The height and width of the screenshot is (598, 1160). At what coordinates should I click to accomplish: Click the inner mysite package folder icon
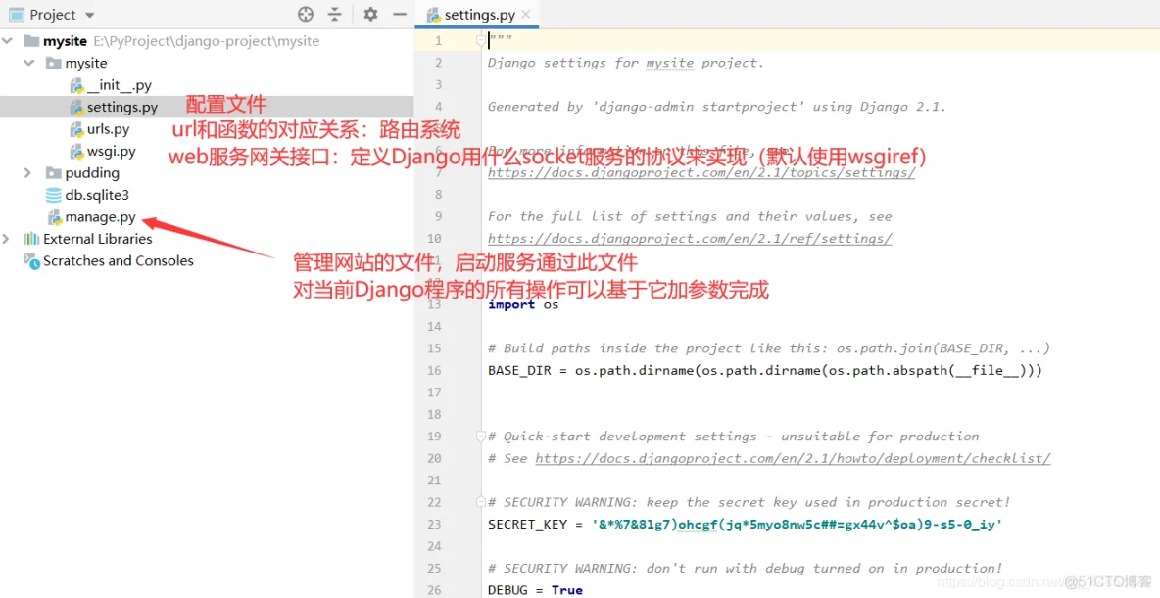[53, 63]
